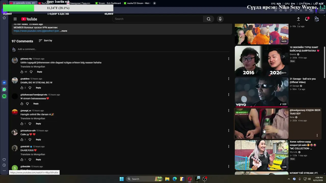The image size is (326, 183).
Task: Open a new browser tab
Action: (154, 3)
